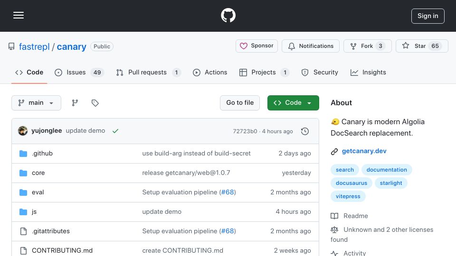This screenshot has width=456, height=256.
Task: Open the fastrepl owner page
Action: [x=34, y=46]
